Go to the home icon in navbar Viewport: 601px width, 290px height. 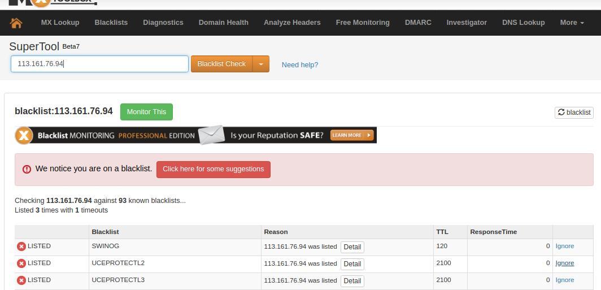click(x=16, y=23)
